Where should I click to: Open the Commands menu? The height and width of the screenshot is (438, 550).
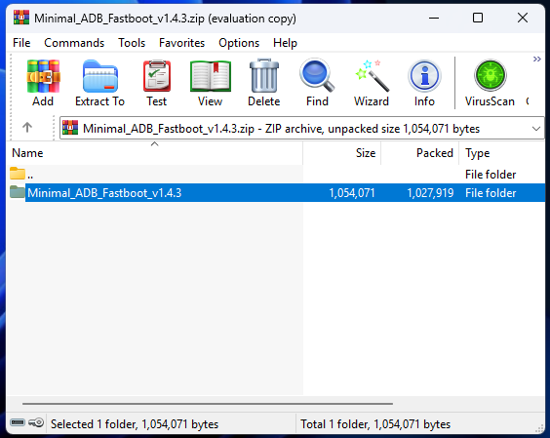(74, 43)
